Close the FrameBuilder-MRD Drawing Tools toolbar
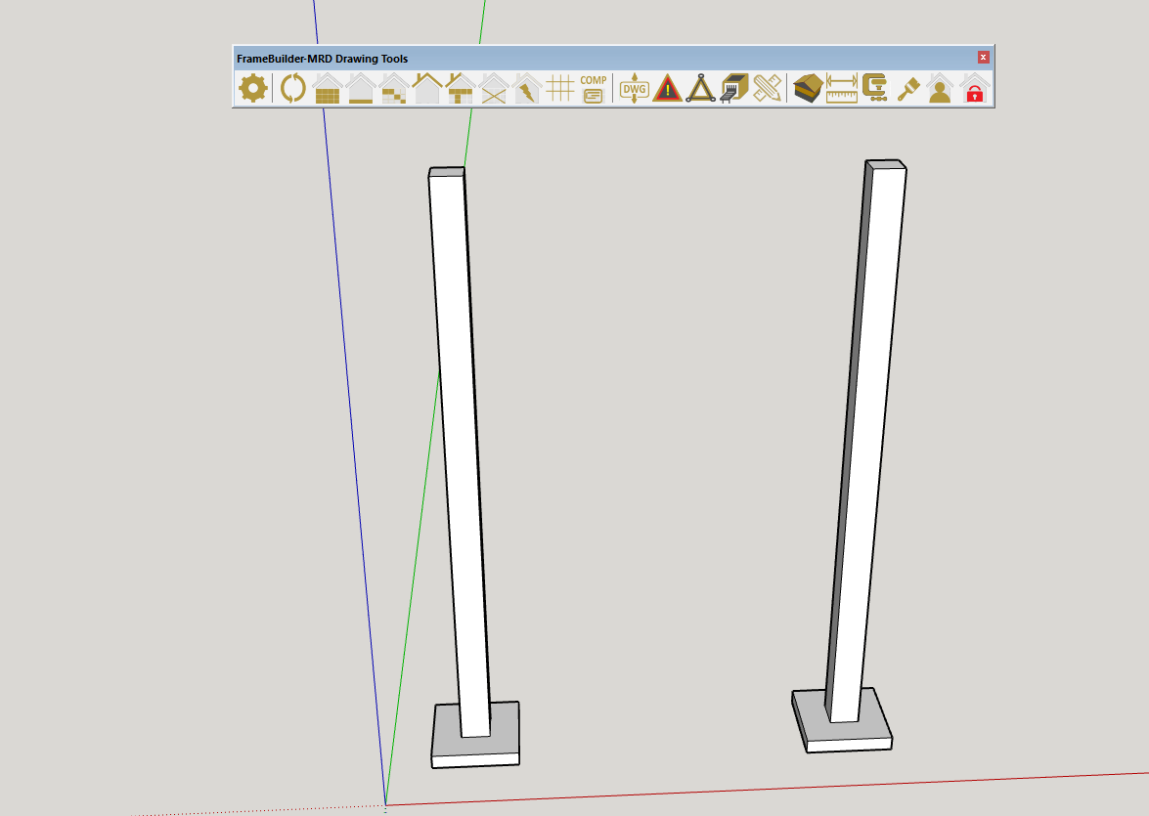Screen dimensions: 1149x816 click(984, 57)
